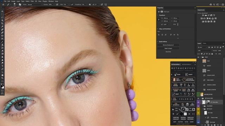This screenshot has width=225, height=126.
Task: Toggle visibility of the RETOUCH PRO group
Action: [198, 98]
